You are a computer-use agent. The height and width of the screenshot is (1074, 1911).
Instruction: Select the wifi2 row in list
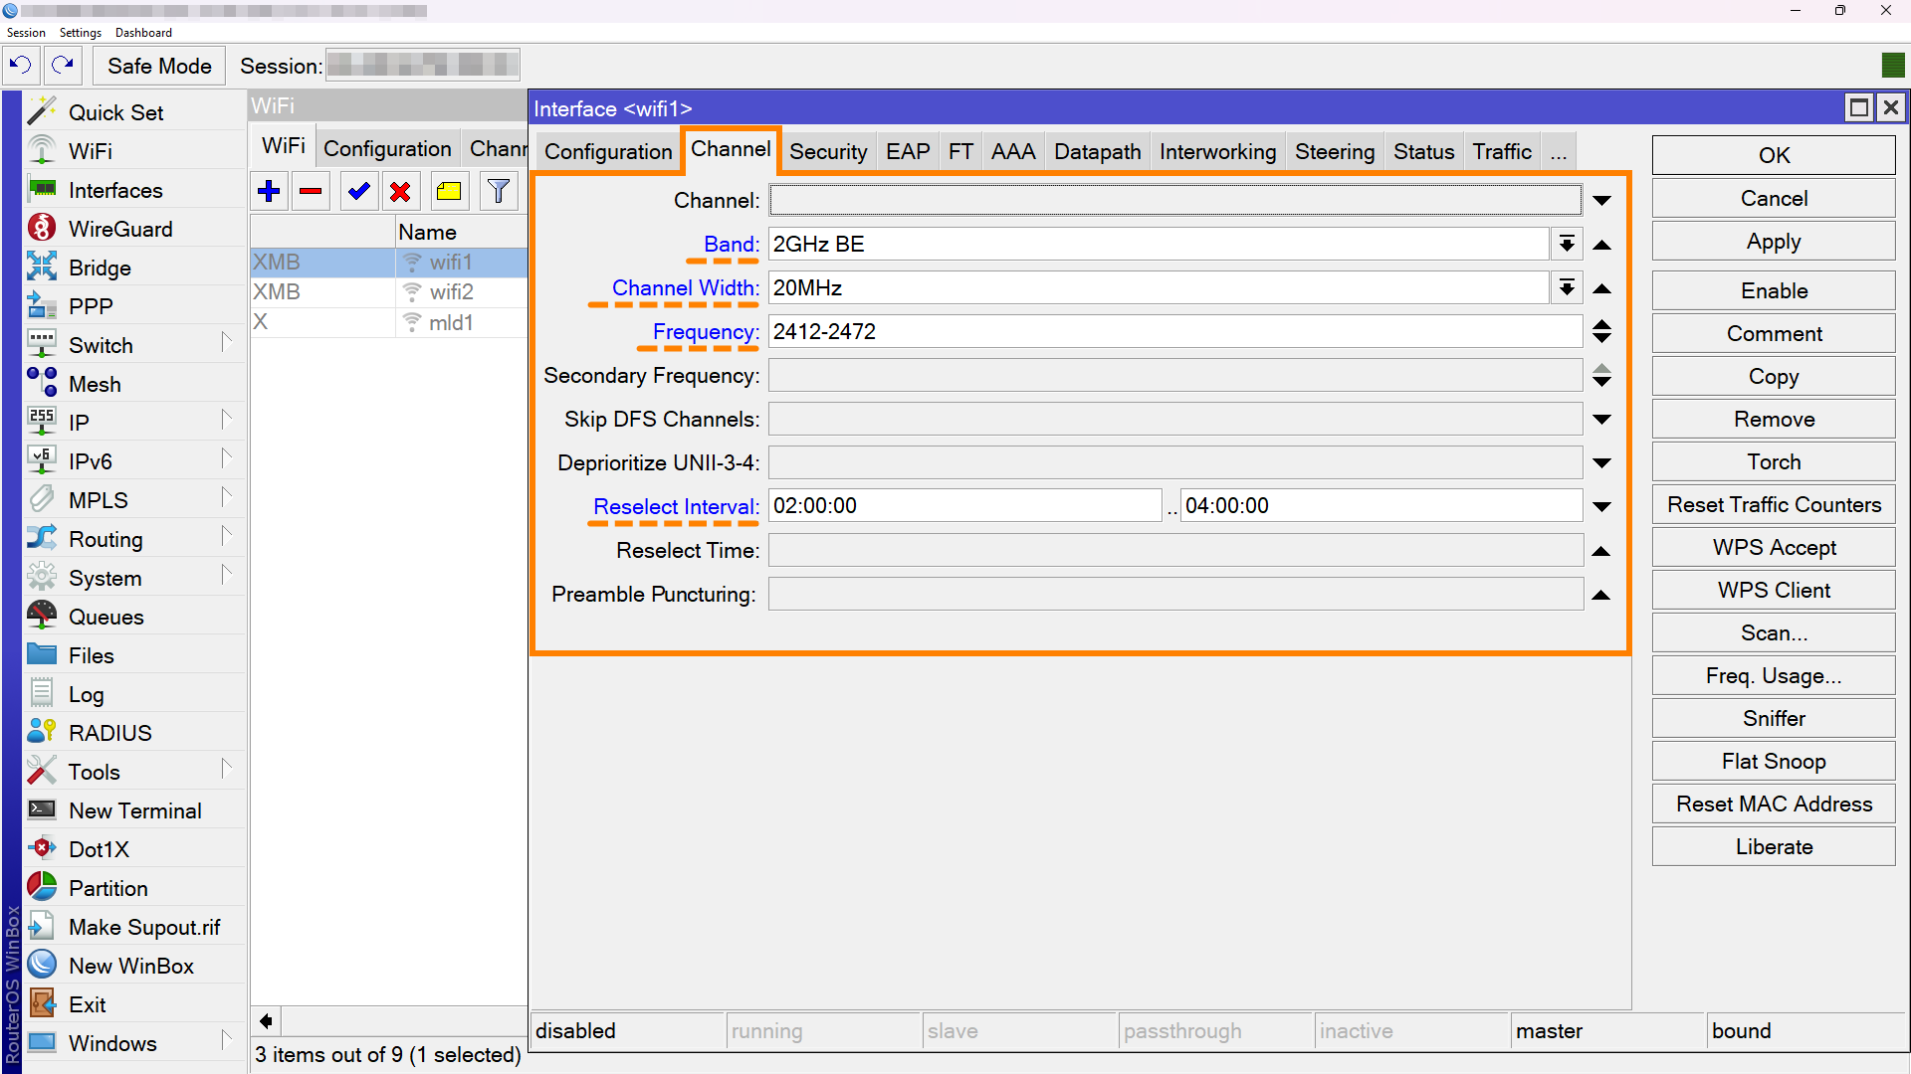[388, 292]
